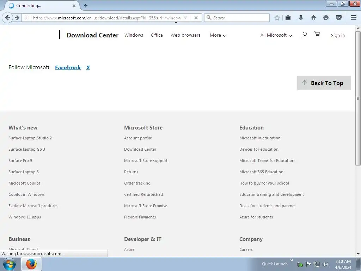Open Account profile link
The height and width of the screenshot is (271, 361).
[138, 138]
